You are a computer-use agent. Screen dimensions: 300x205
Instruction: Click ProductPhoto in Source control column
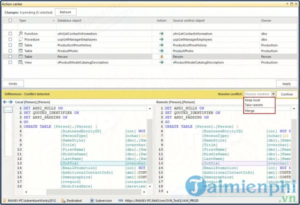[183, 51]
